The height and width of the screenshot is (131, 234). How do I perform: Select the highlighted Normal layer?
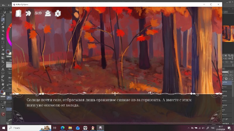click(x=227, y=83)
